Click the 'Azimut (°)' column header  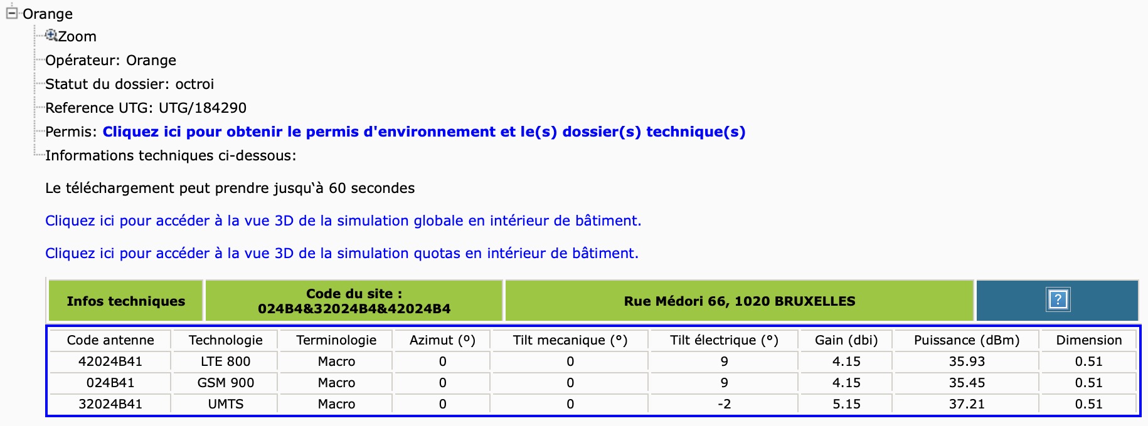click(x=442, y=340)
